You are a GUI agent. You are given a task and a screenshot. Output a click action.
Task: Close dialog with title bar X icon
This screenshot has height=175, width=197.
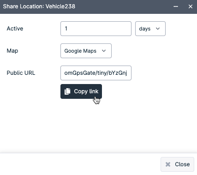pos(191,6)
